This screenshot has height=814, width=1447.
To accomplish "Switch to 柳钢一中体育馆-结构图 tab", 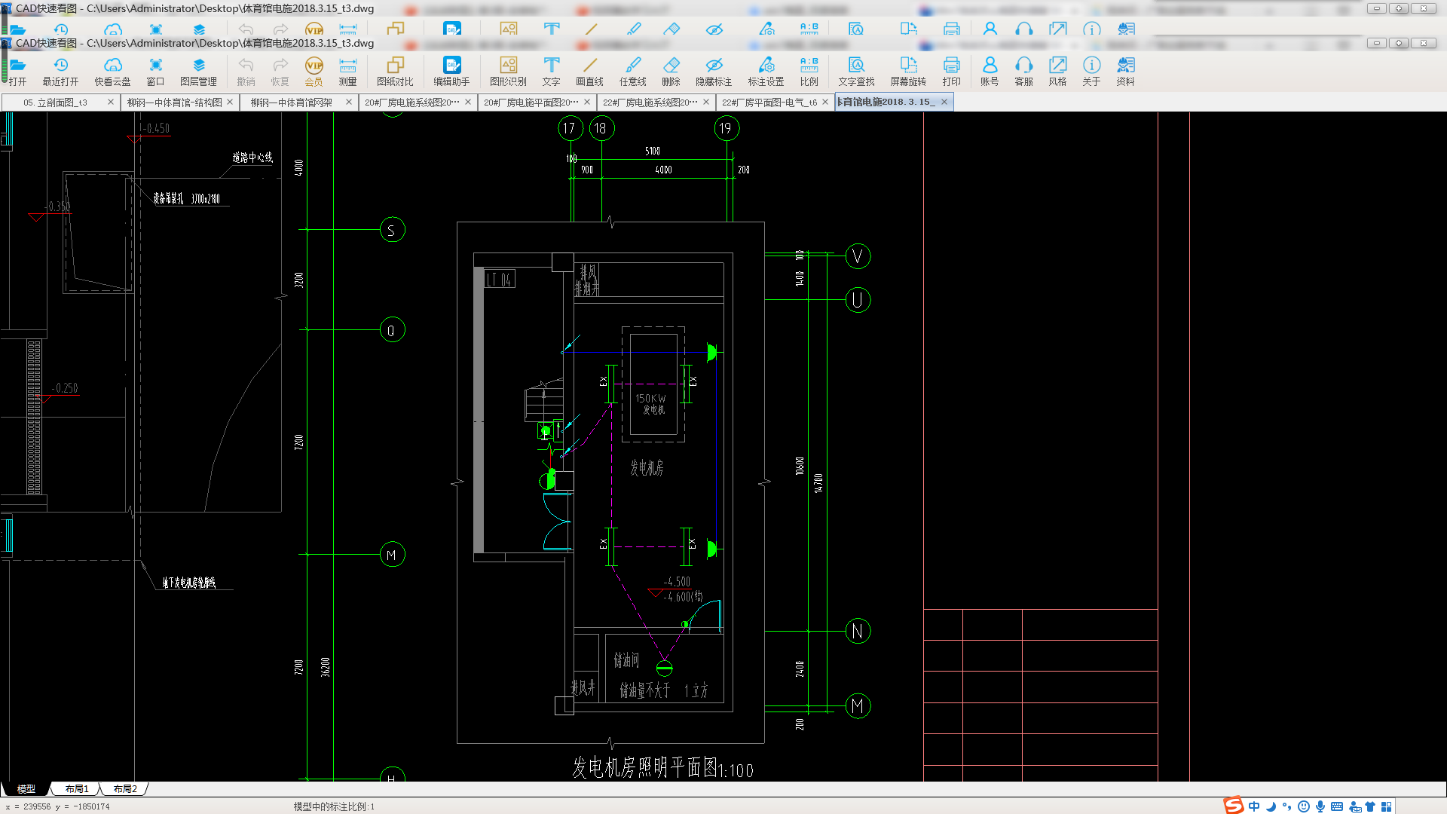I will pyautogui.click(x=174, y=103).
